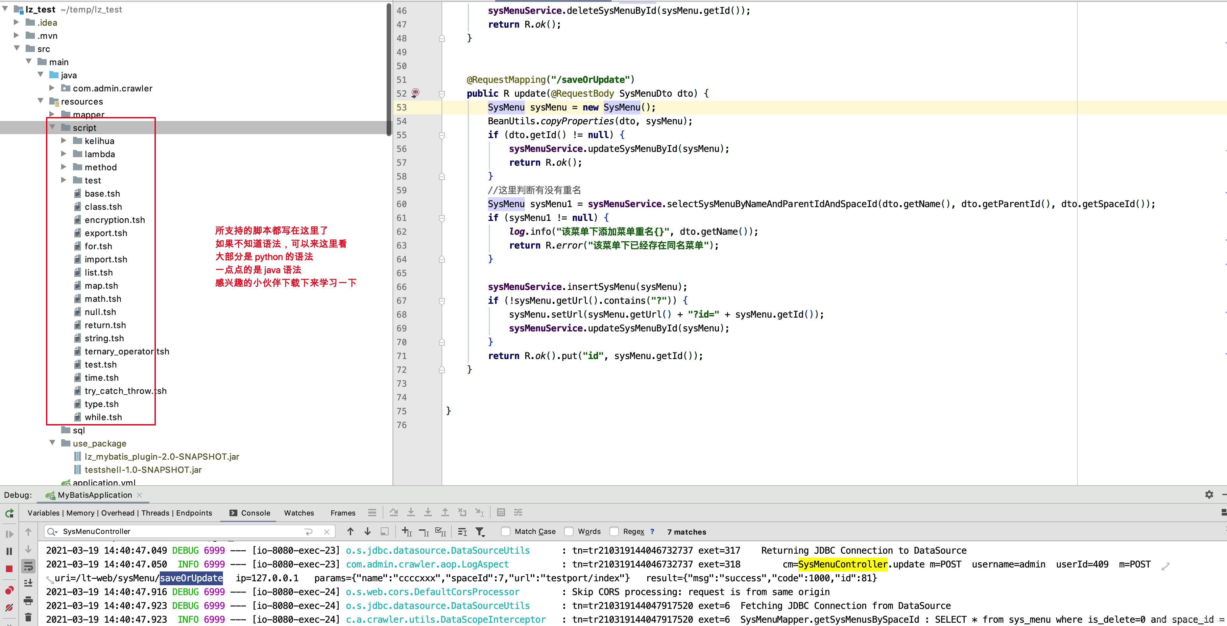Click the Rerun debug session icon
The width and height of the screenshot is (1227, 626).
(9, 513)
